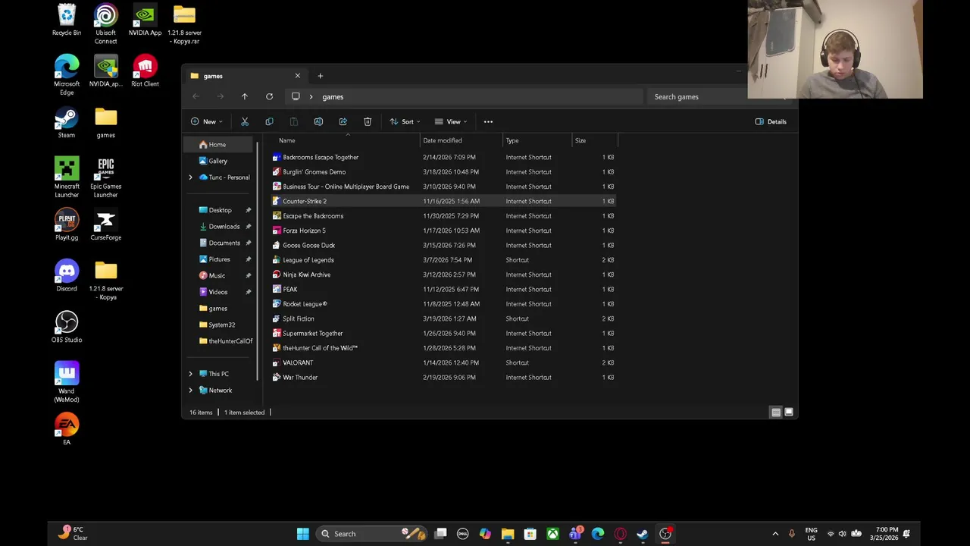Select the CurseForge desktop icon
Viewport: 970px width, 546px height.
pos(105,225)
